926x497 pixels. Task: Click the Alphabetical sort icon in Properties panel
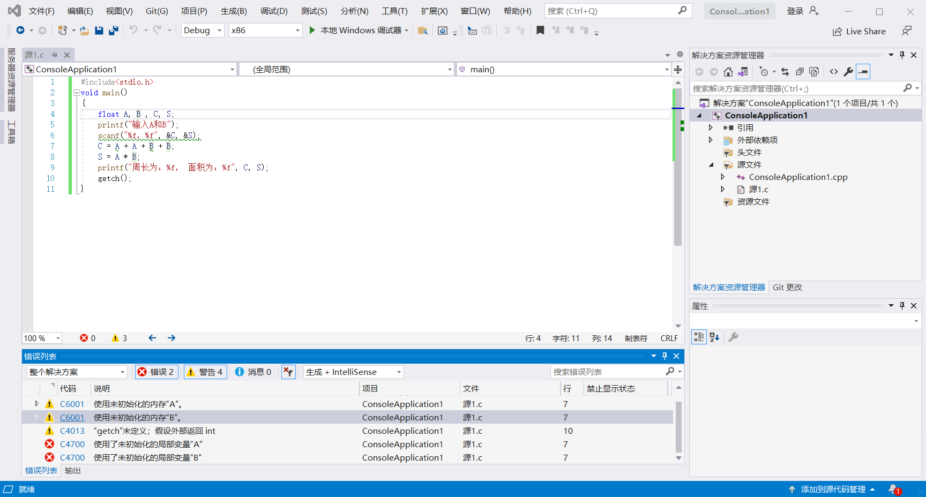[x=714, y=337]
